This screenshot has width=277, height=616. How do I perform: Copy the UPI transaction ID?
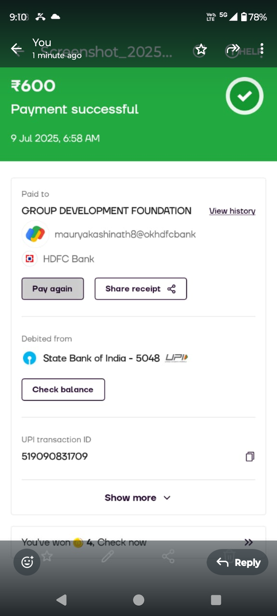pos(250,457)
